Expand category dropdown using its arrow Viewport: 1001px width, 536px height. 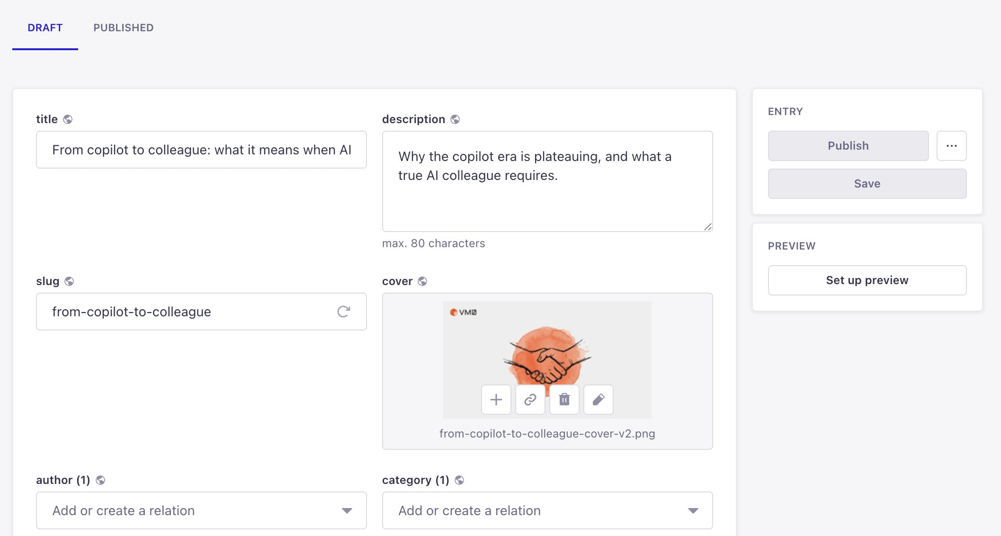[x=693, y=510]
